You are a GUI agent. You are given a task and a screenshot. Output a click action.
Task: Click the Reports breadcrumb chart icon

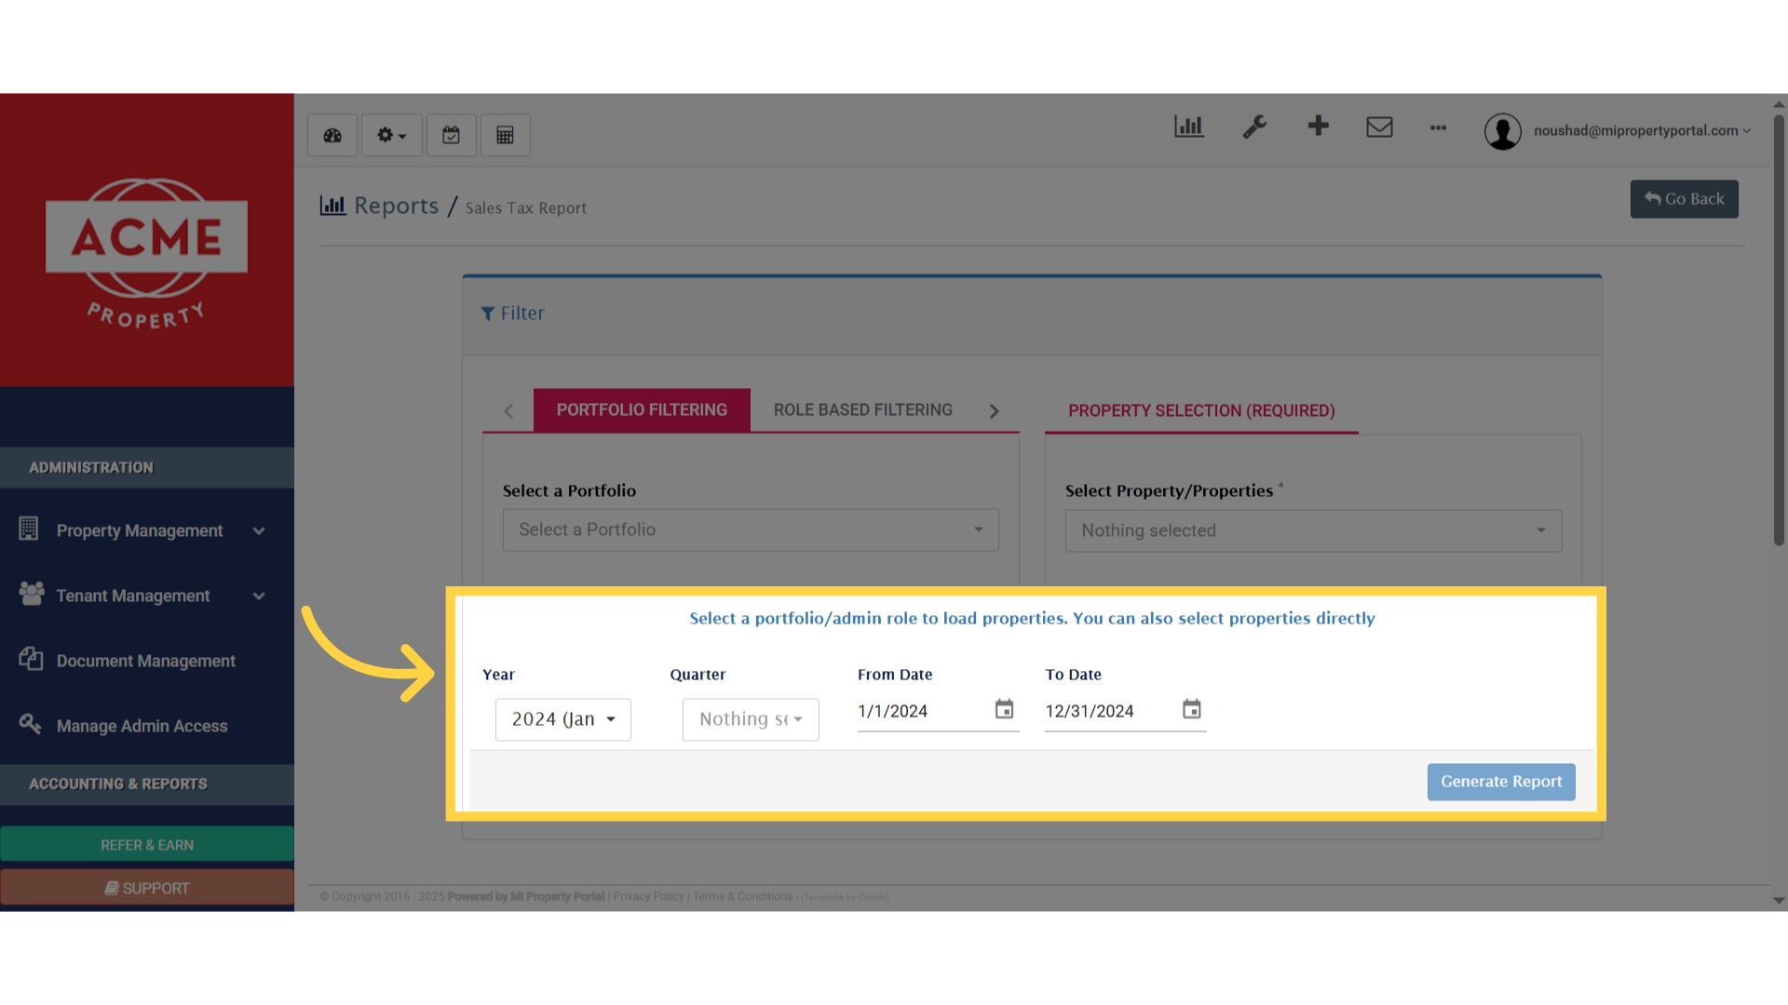[x=332, y=205]
